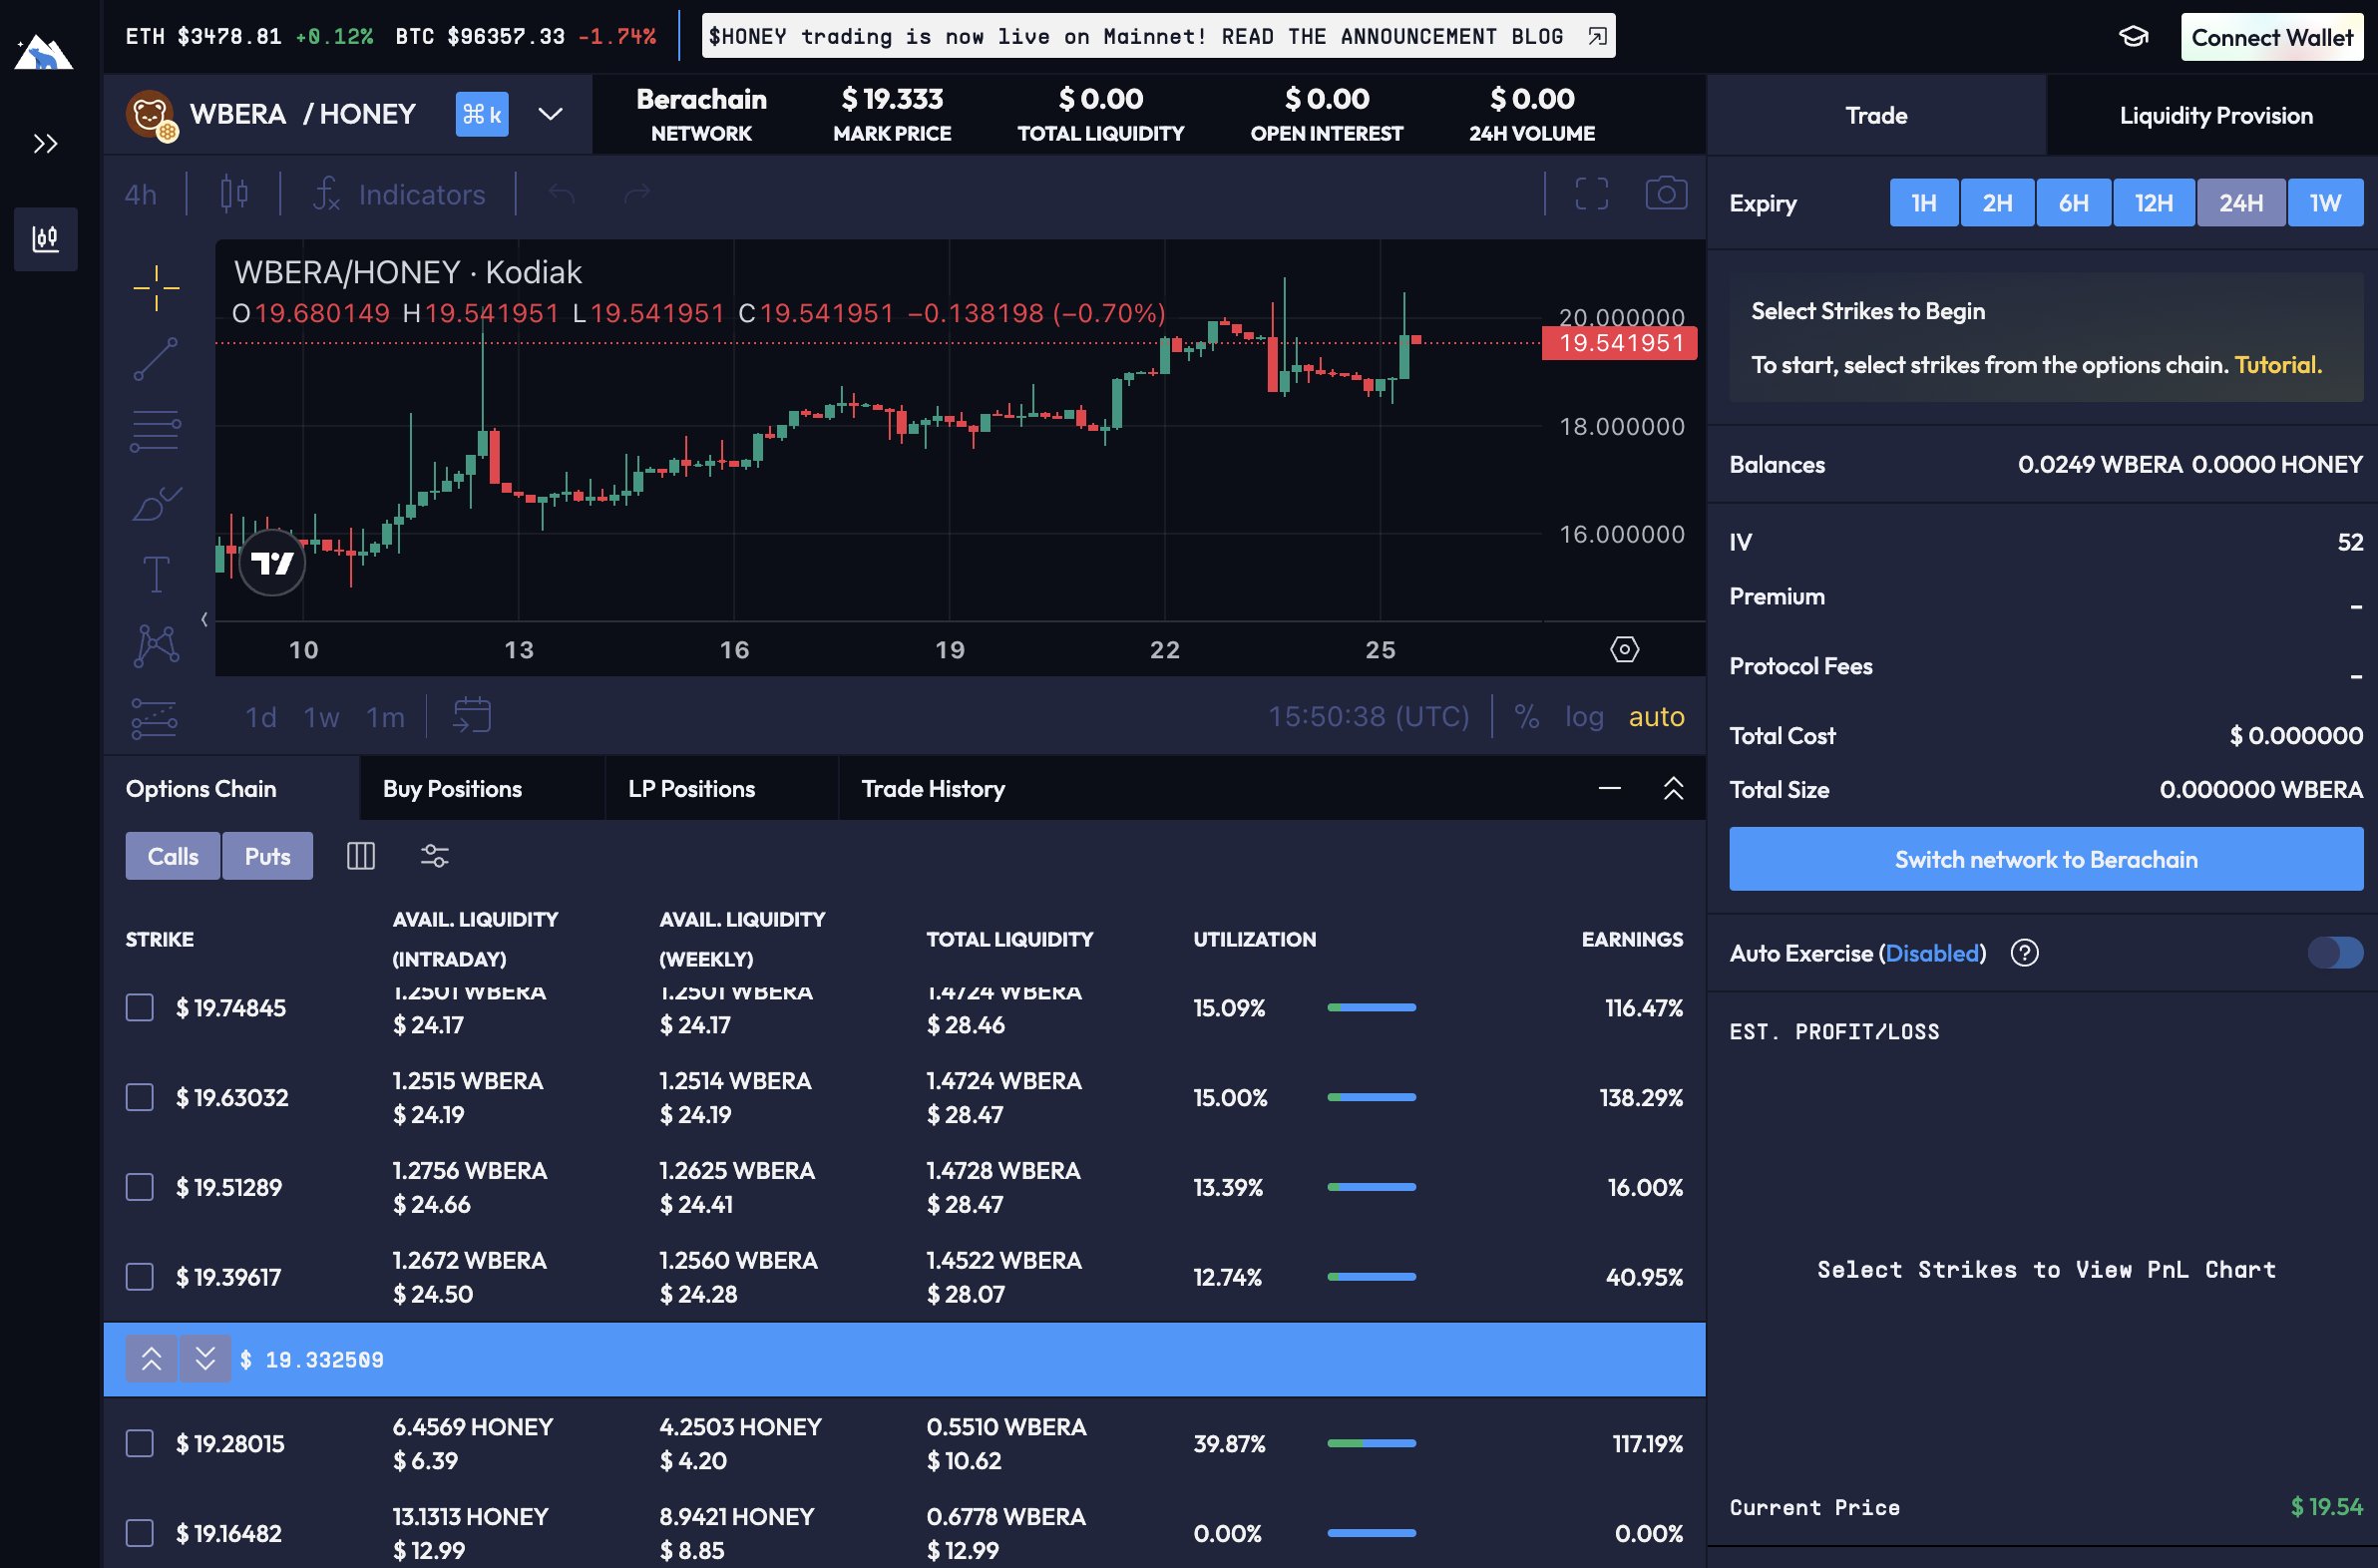Viewport: 2378px width, 1568px height.
Task: Open the Indicators menu
Action: (x=399, y=194)
